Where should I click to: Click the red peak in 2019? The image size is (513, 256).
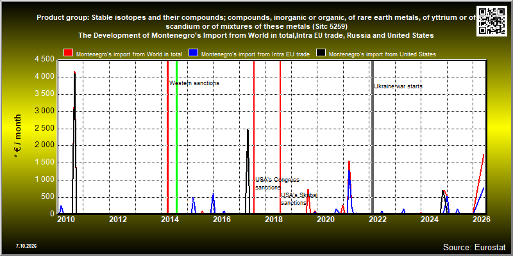(x=308, y=189)
